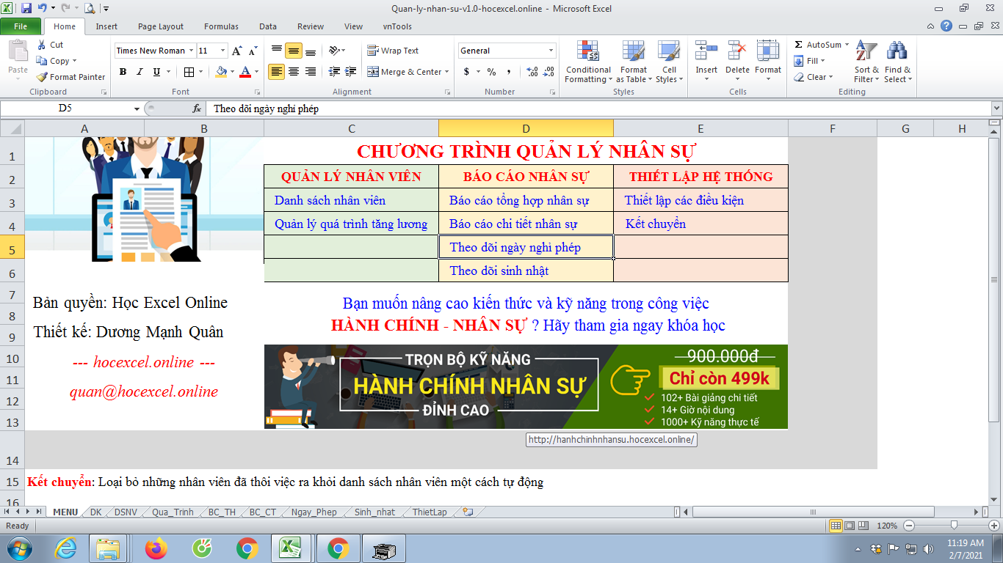Viewport: 1003px width, 563px height.
Task: Click the Danh sách nhân viên link
Action: click(330, 200)
